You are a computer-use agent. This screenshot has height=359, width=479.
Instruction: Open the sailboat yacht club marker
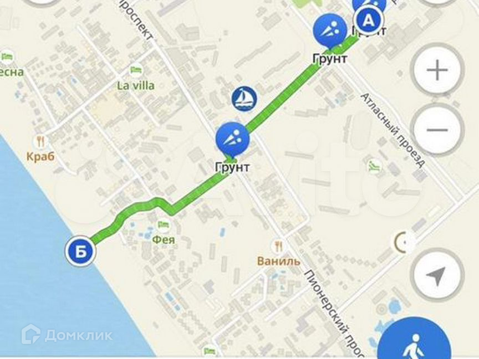(244, 99)
